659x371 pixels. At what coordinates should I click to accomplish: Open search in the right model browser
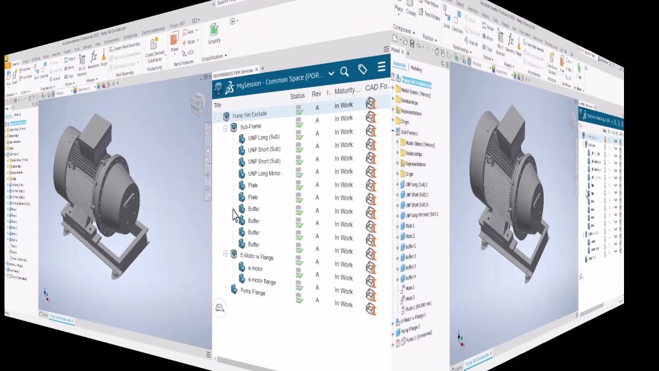442,64
